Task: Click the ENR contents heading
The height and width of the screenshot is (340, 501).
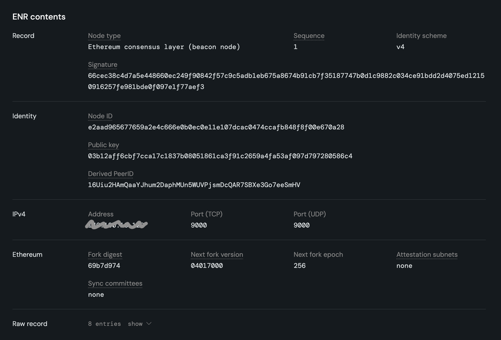Action: (39, 16)
